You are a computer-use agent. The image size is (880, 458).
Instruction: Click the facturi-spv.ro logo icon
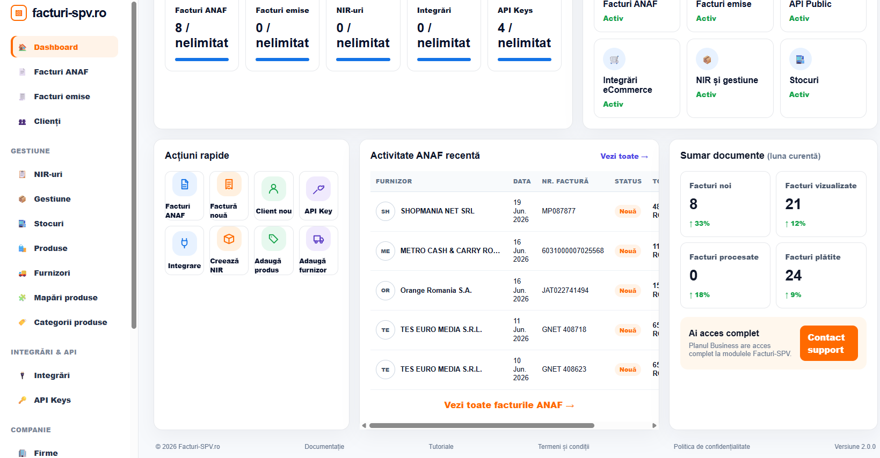(19, 13)
